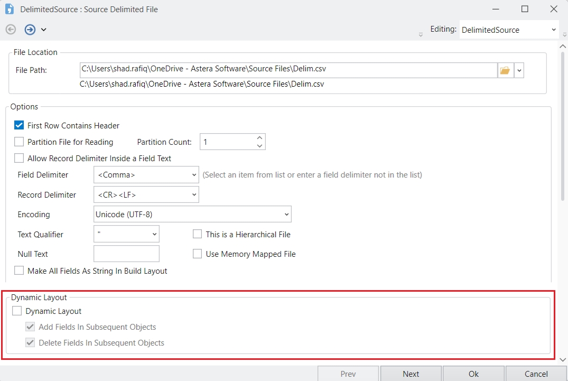Expand the navigation history dropdown arrow

(x=44, y=30)
